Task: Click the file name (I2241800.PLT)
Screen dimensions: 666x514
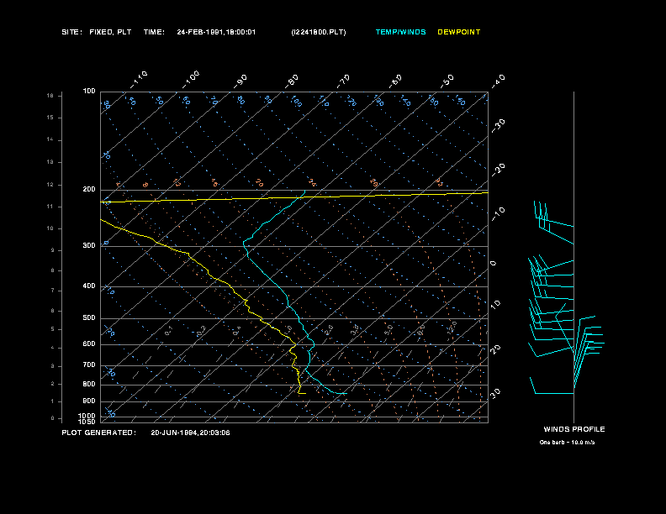Action: tap(319, 32)
